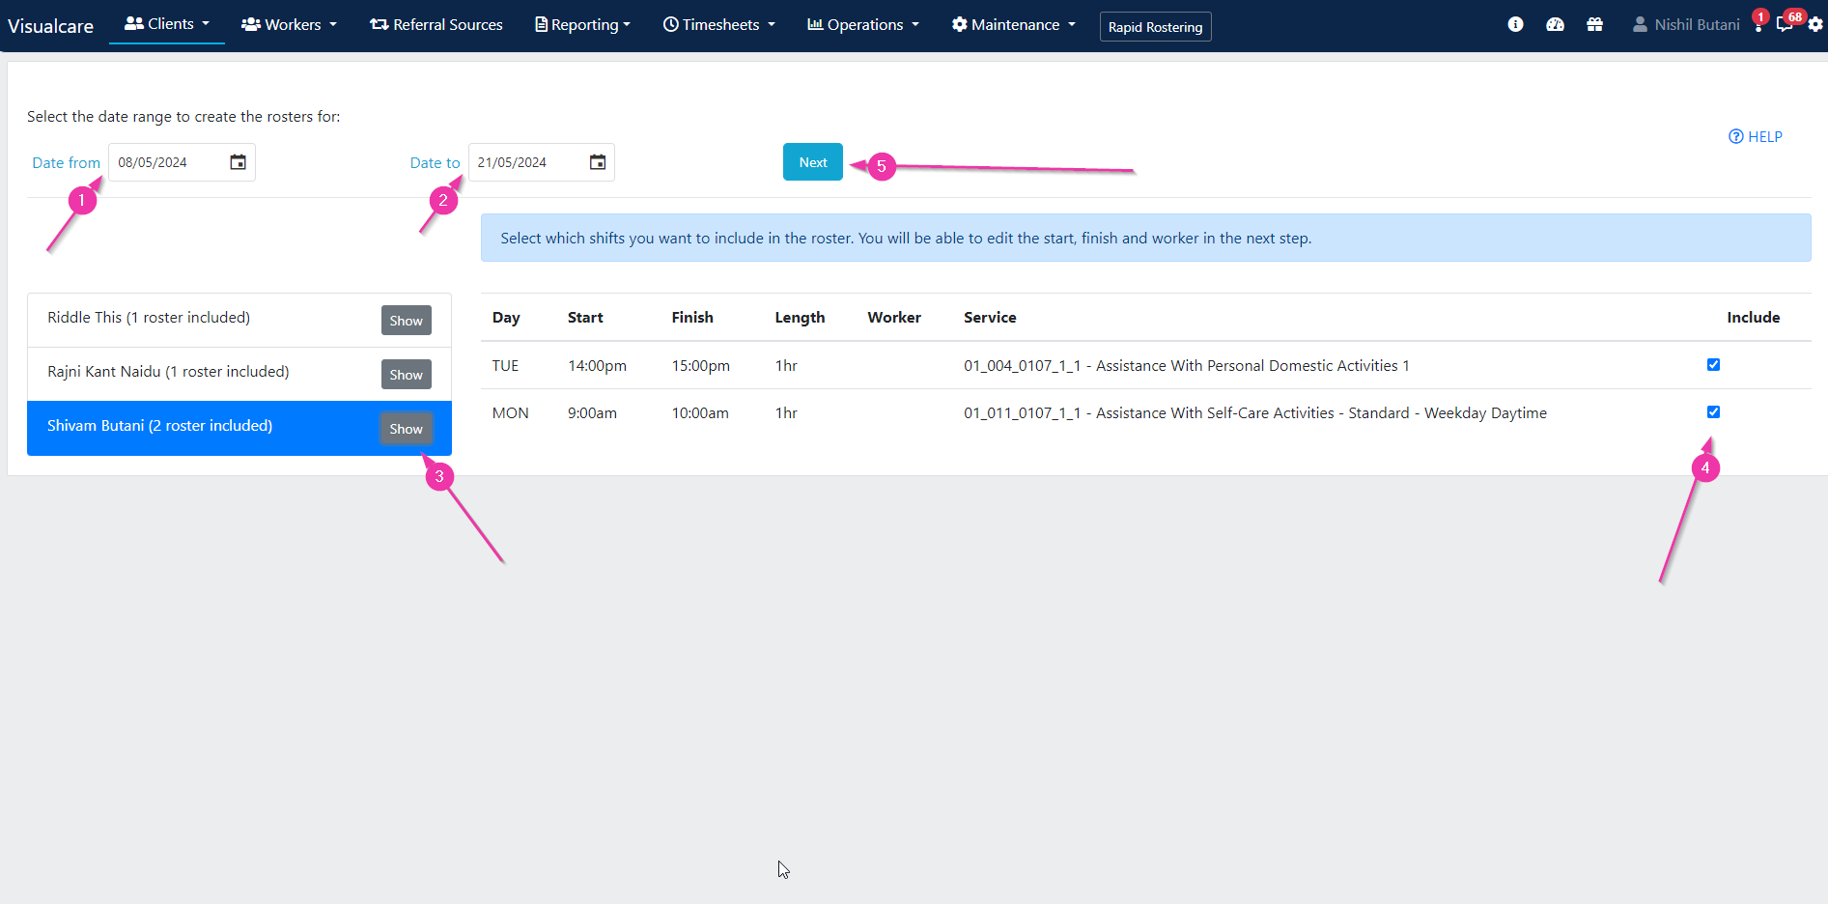Click the Date to label
Image resolution: width=1828 pixels, height=904 pixels.
pyautogui.click(x=435, y=162)
